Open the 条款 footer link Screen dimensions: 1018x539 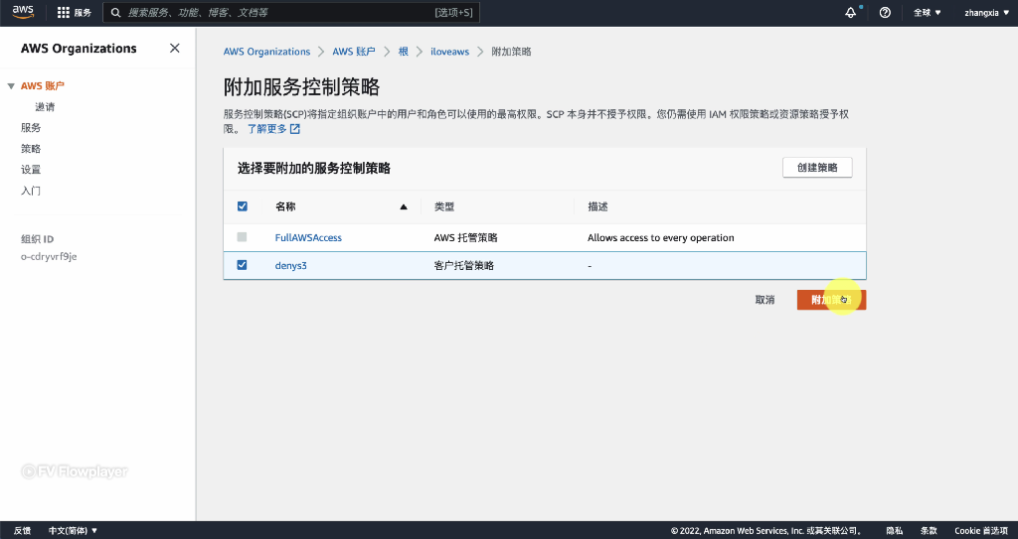(929, 531)
